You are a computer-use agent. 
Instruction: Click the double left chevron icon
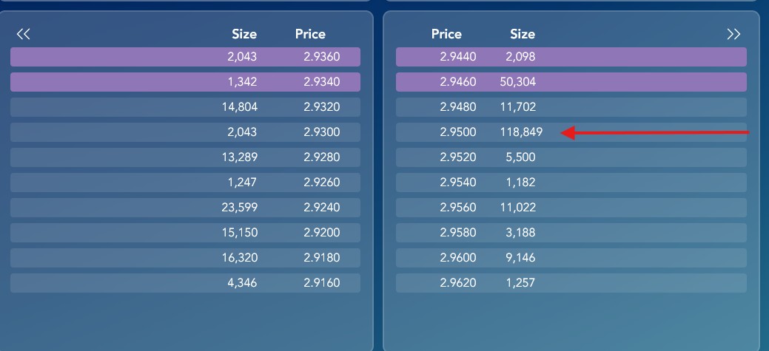point(23,34)
